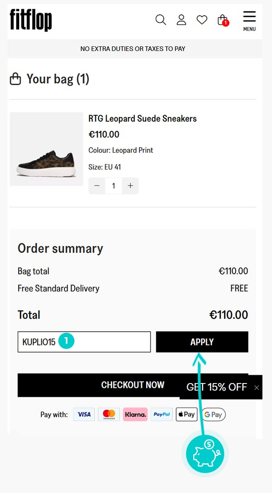Select Klarna payment icon
Viewport: 272px width, 493px height.
[x=135, y=414]
